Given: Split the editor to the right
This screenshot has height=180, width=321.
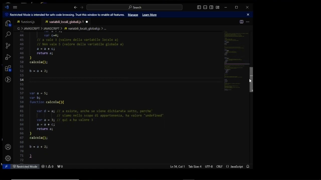Looking at the screenshot, I should coord(242,22).
